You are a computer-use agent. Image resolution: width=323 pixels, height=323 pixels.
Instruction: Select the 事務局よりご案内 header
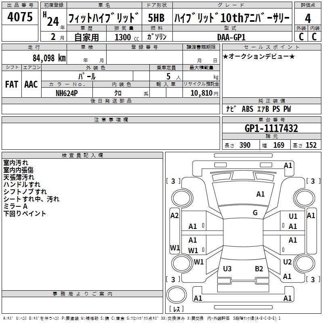[x=82, y=294]
